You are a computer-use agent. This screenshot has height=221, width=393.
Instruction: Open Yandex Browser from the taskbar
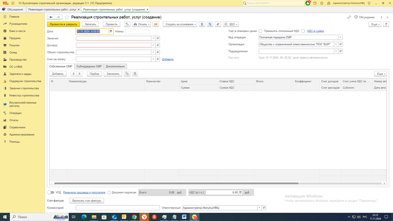144,217
